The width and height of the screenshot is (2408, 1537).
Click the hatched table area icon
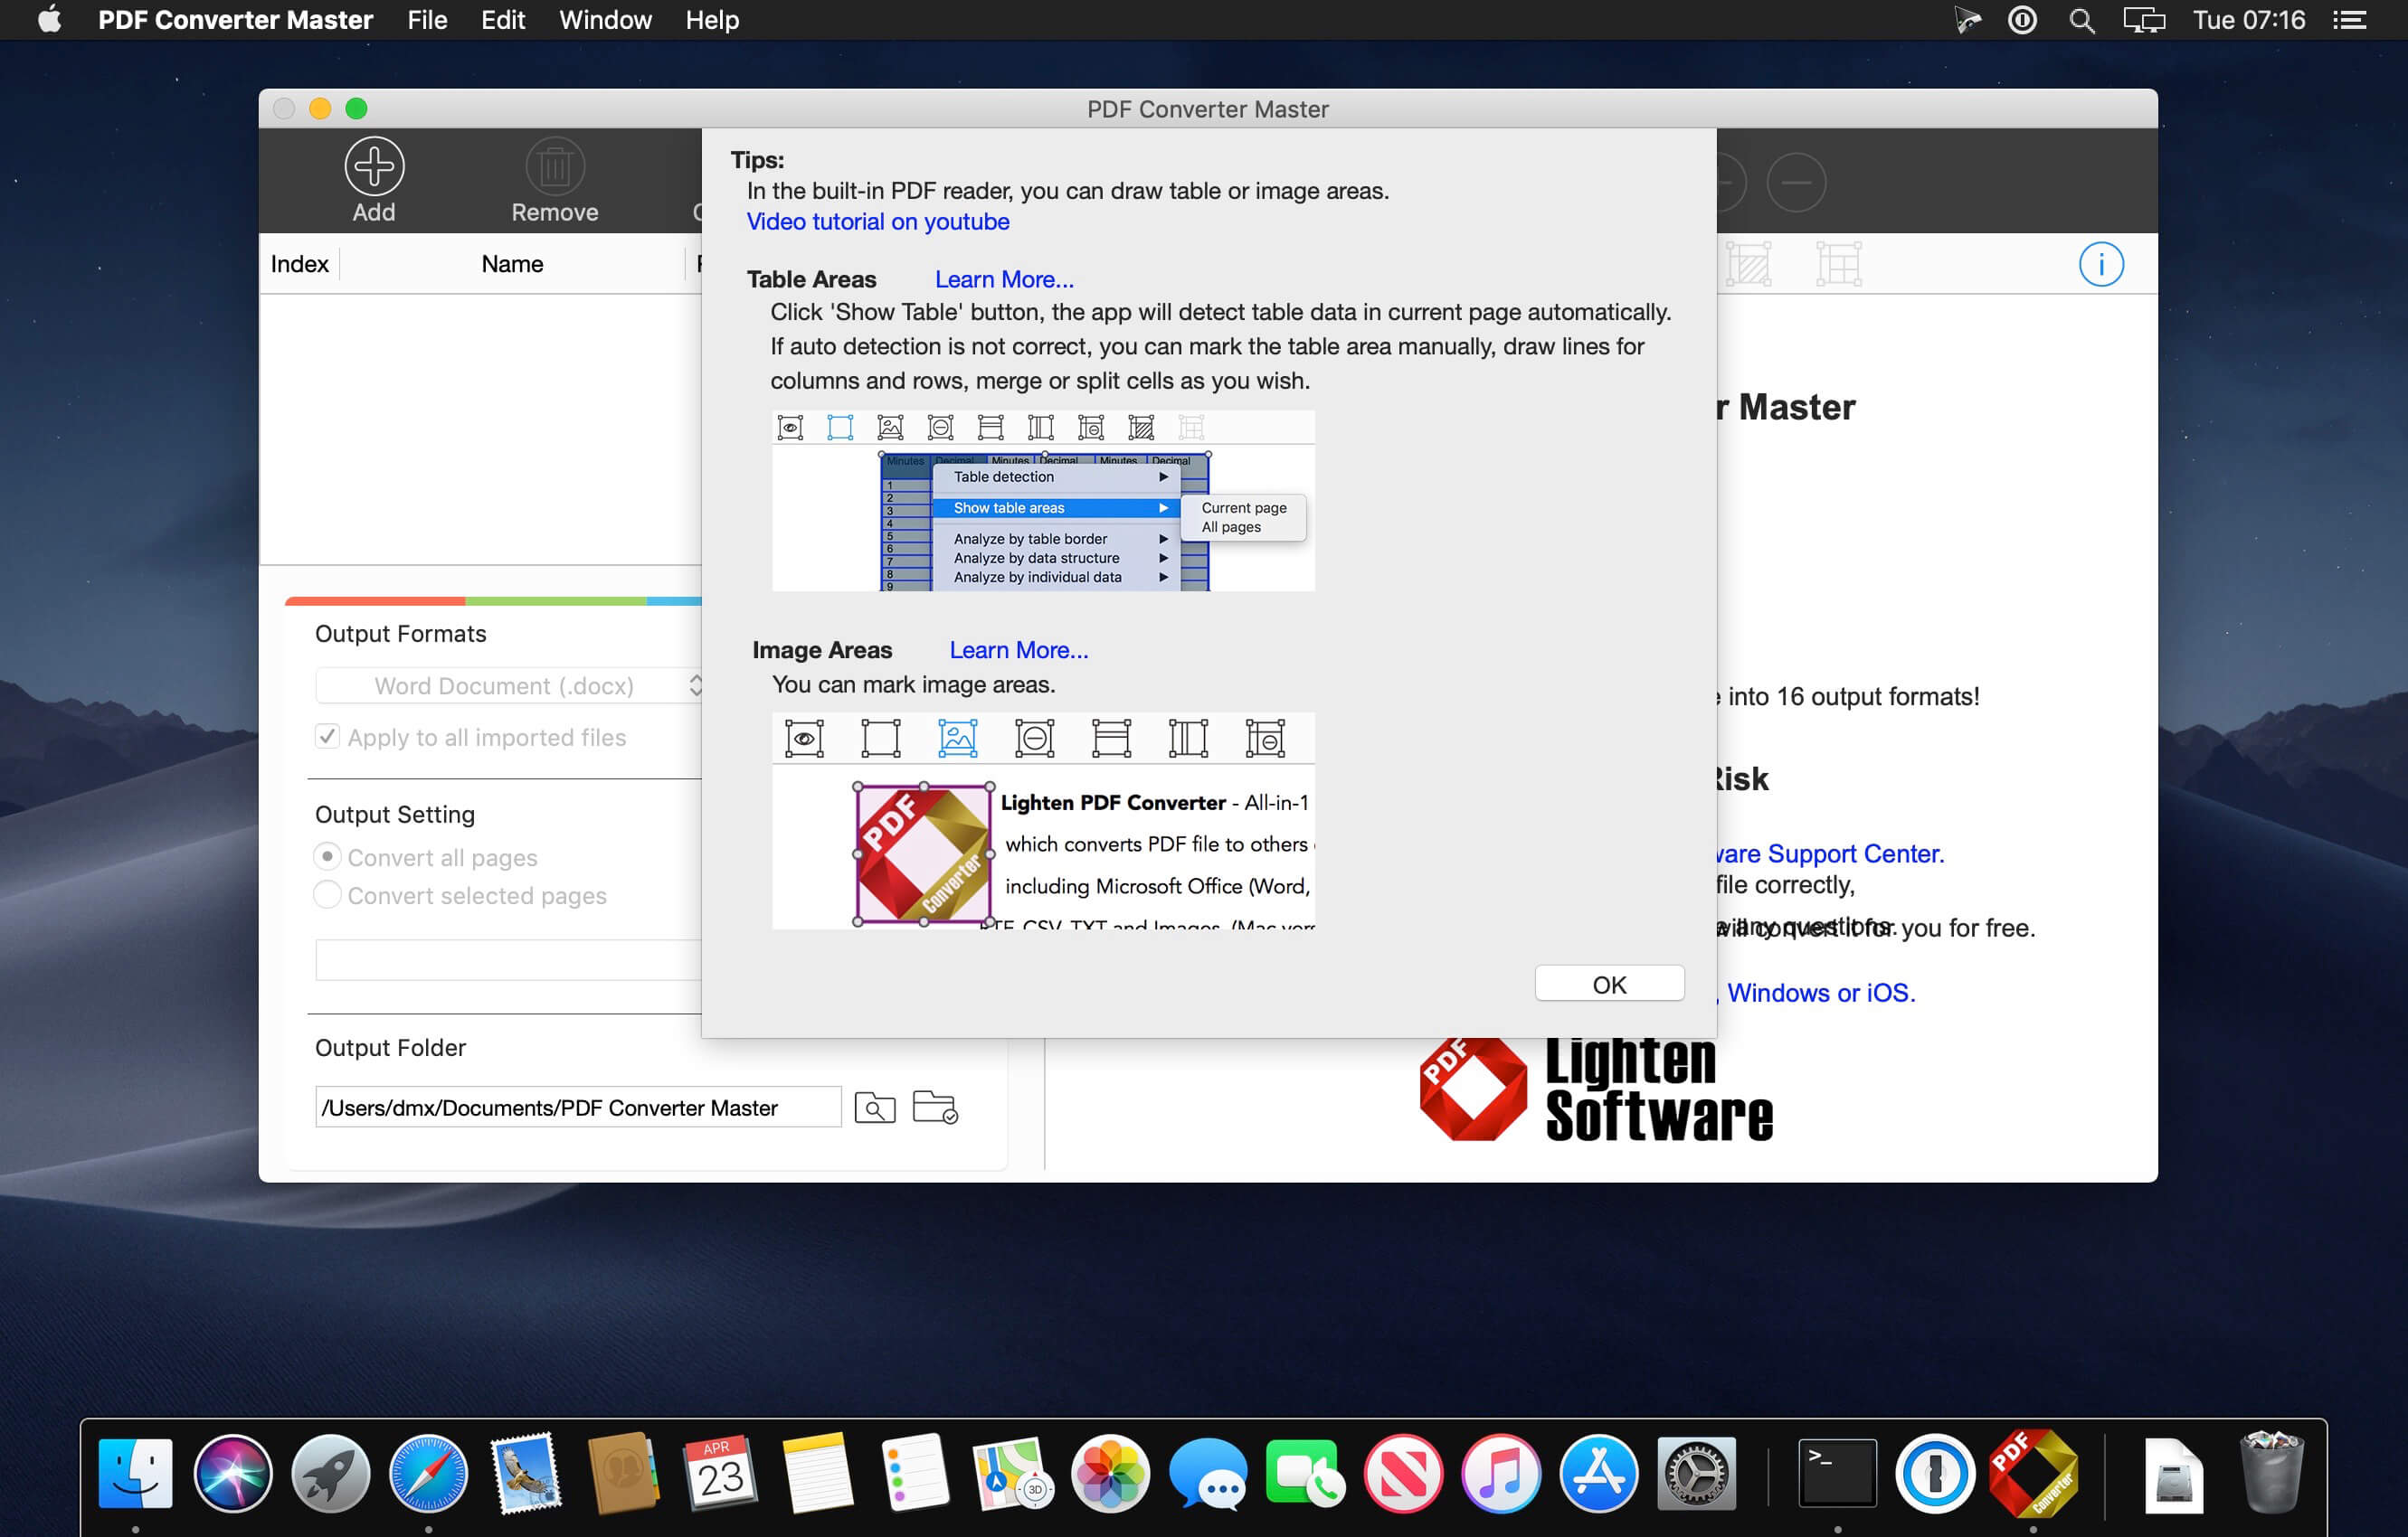(x=1749, y=265)
